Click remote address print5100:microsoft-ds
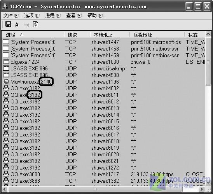The image size is (213, 194). pyautogui.click(x=156, y=42)
